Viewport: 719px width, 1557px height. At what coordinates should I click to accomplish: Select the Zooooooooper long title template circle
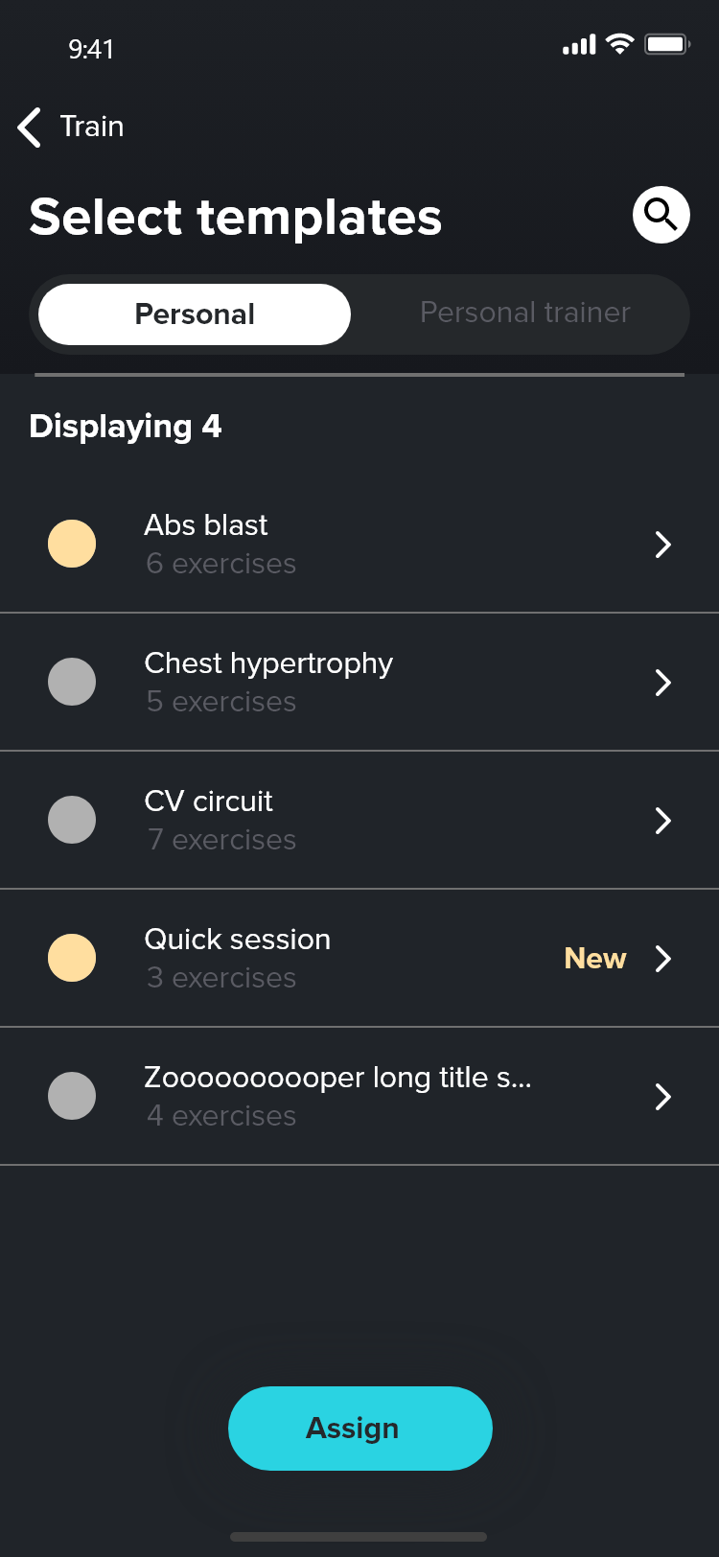(72, 1096)
